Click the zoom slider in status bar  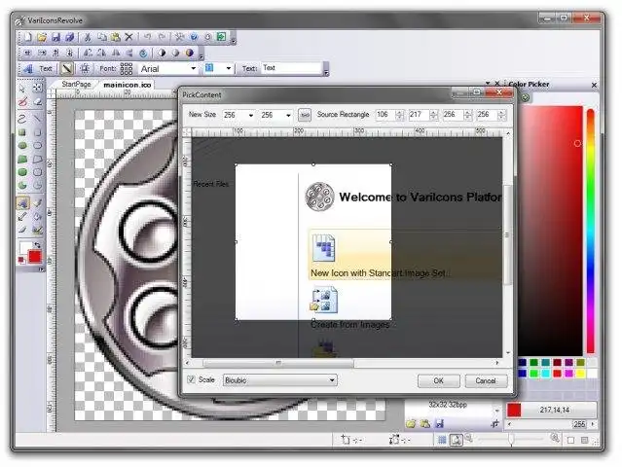click(x=510, y=439)
